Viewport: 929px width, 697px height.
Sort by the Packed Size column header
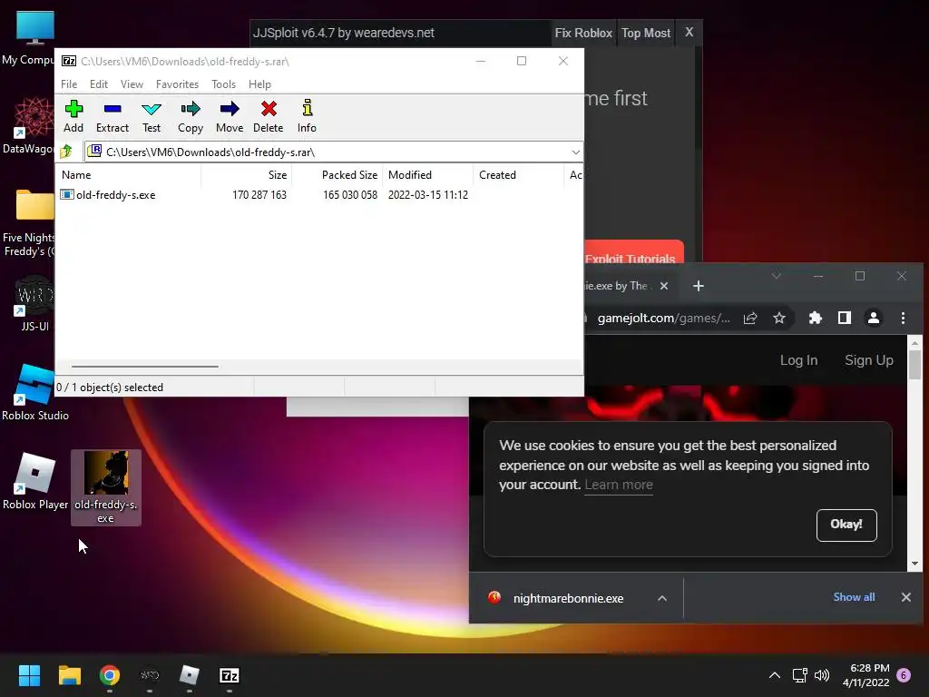pyautogui.click(x=337, y=175)
